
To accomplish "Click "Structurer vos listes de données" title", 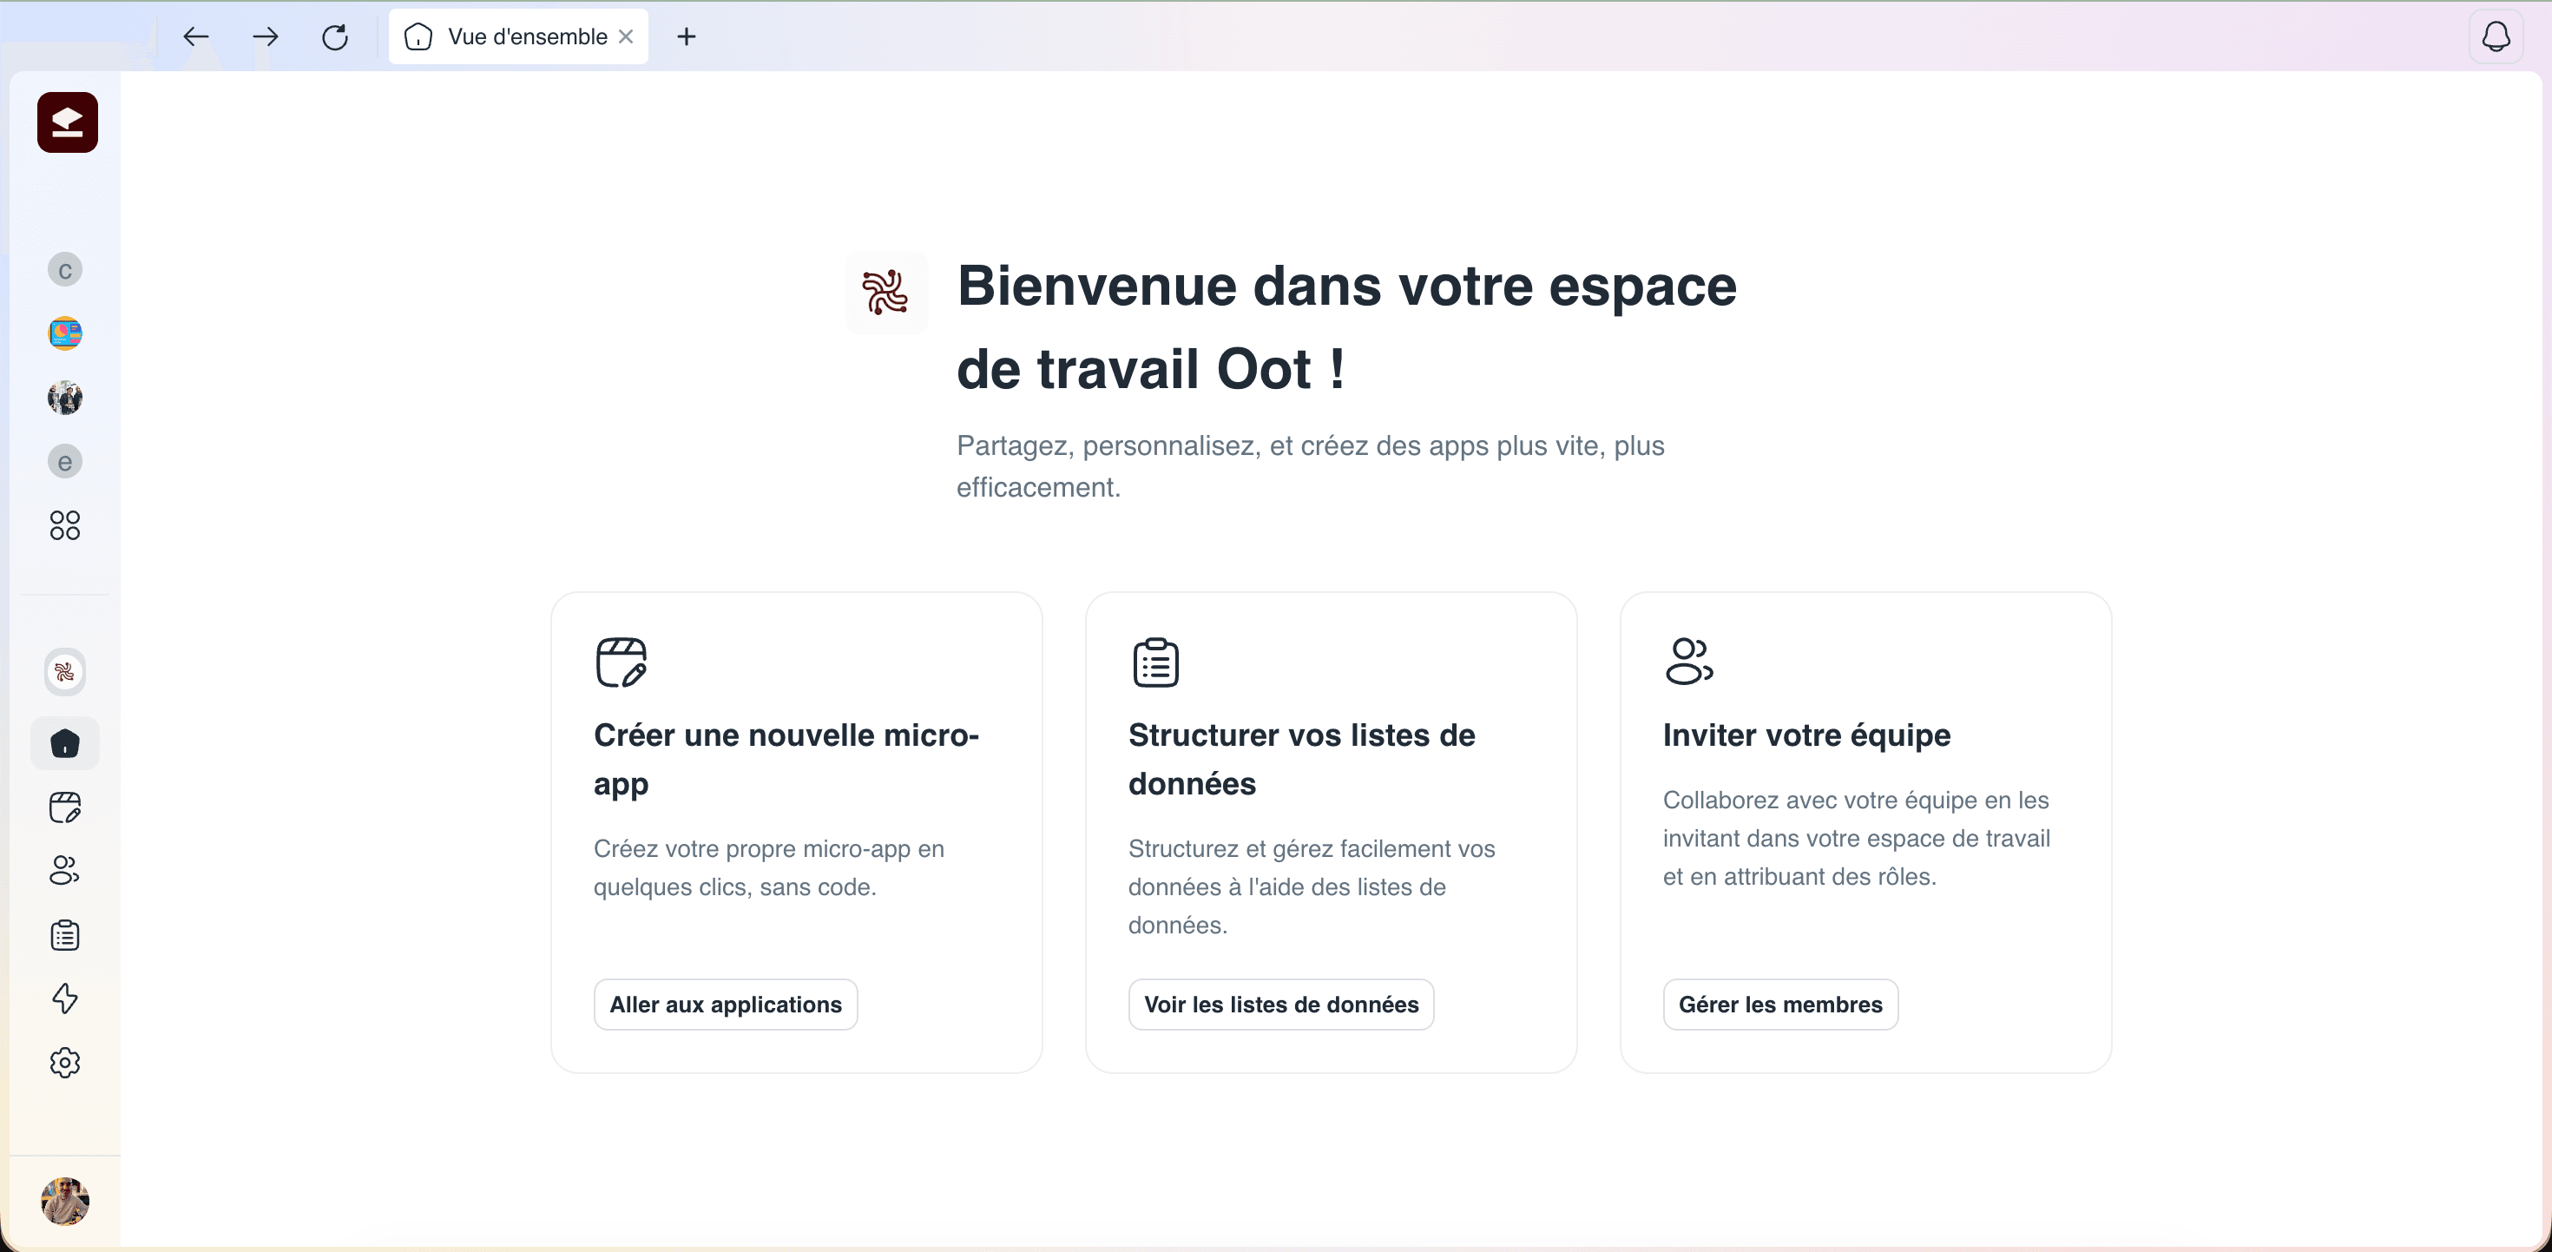I will pos(1302,760).
